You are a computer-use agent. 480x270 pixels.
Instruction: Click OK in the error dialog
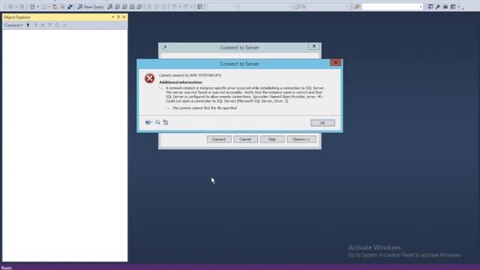coord(322,123)
